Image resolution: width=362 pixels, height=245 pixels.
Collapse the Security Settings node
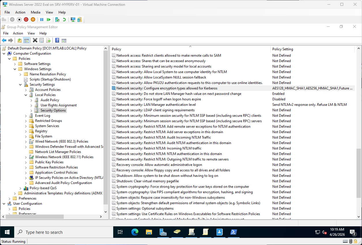pyautogui.click(x=20, y=85)
